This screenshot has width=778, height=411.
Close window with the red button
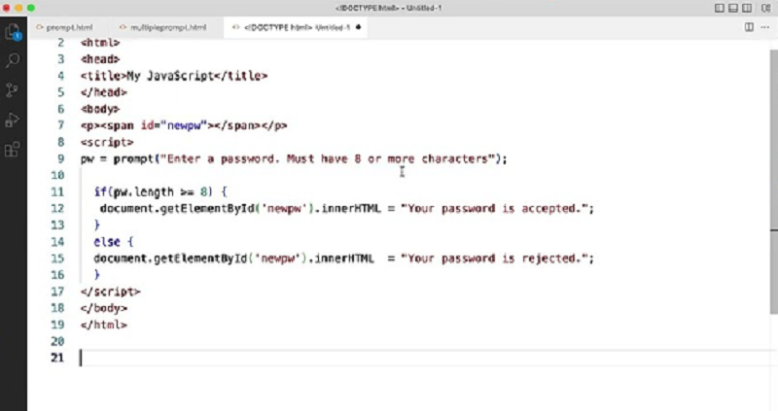[7, 8]
